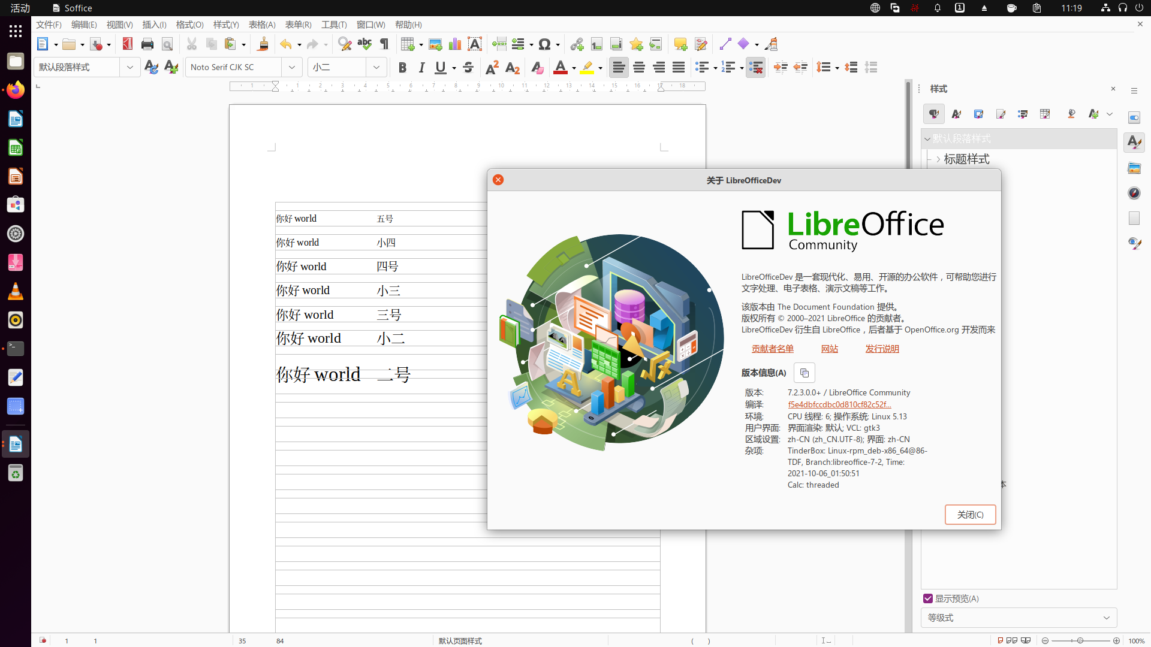This screenshot has width=1151, height=647.
Task: Open the paragraph style 默认段落样式 dropdown
Action: point(129,67)
